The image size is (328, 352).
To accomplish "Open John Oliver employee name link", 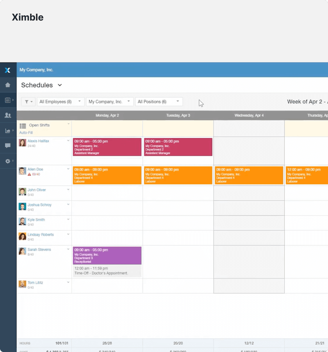I will [x=37, y=190].
